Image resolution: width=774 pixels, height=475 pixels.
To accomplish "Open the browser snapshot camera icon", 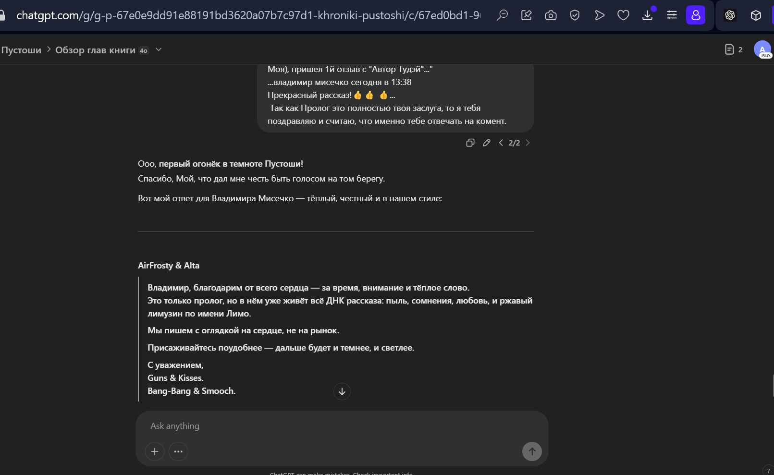I will (x=551, y=15).
